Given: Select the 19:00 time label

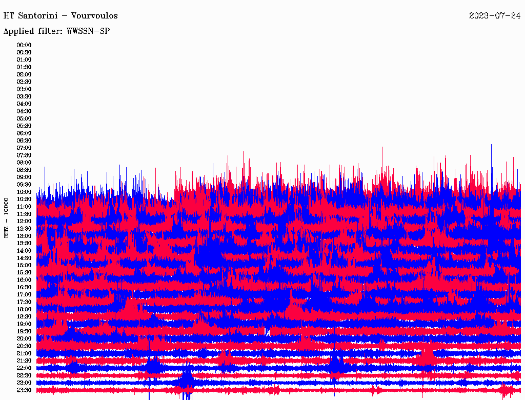Looking at the screenshot, I should click(24, 324).
